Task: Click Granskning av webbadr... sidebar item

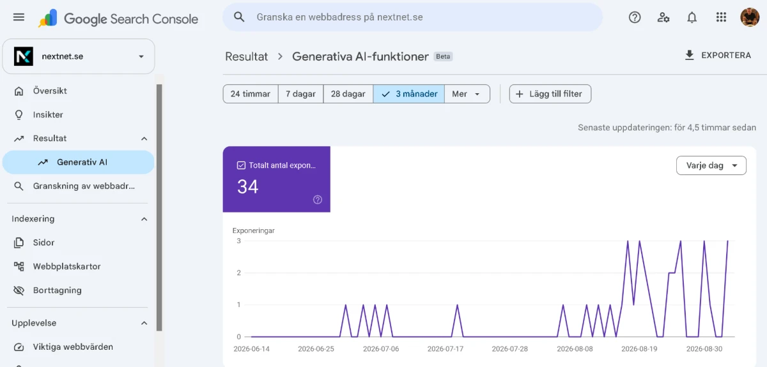Action: click(x=78, y=186)
